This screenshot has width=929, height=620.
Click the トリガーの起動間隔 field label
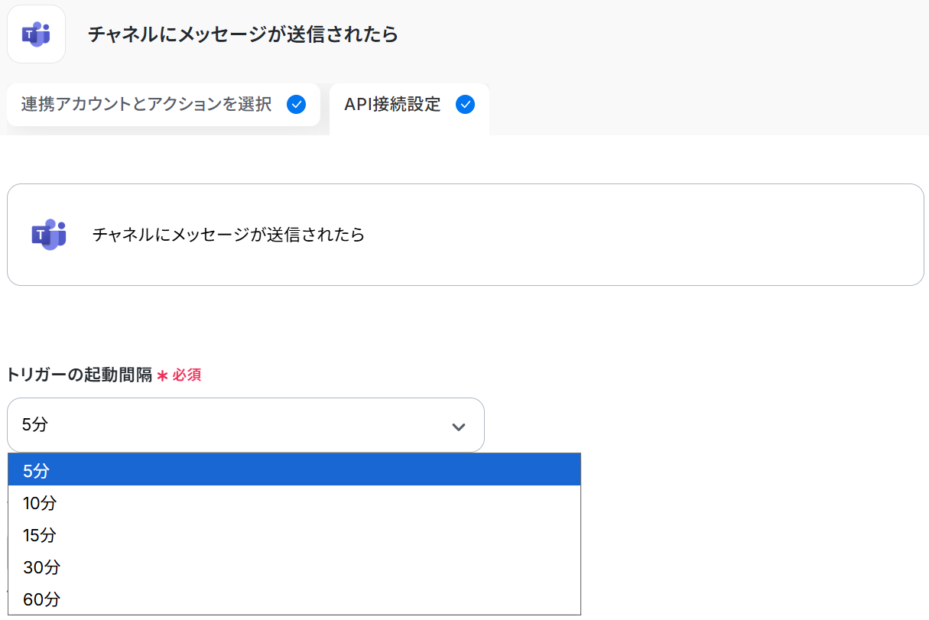pos(80,375)
